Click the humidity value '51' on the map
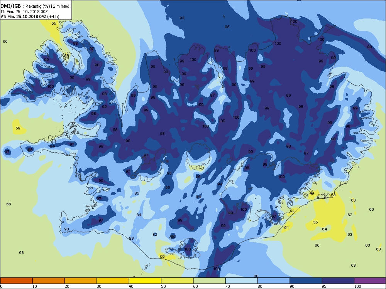 pos(286,228)
